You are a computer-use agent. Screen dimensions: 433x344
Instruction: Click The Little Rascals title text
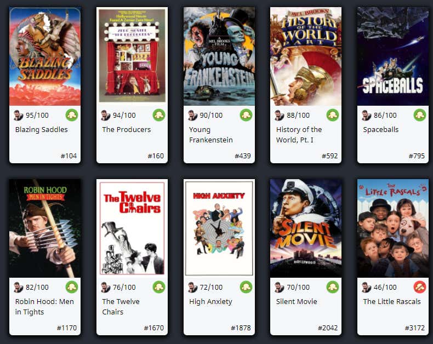(392, 301)
